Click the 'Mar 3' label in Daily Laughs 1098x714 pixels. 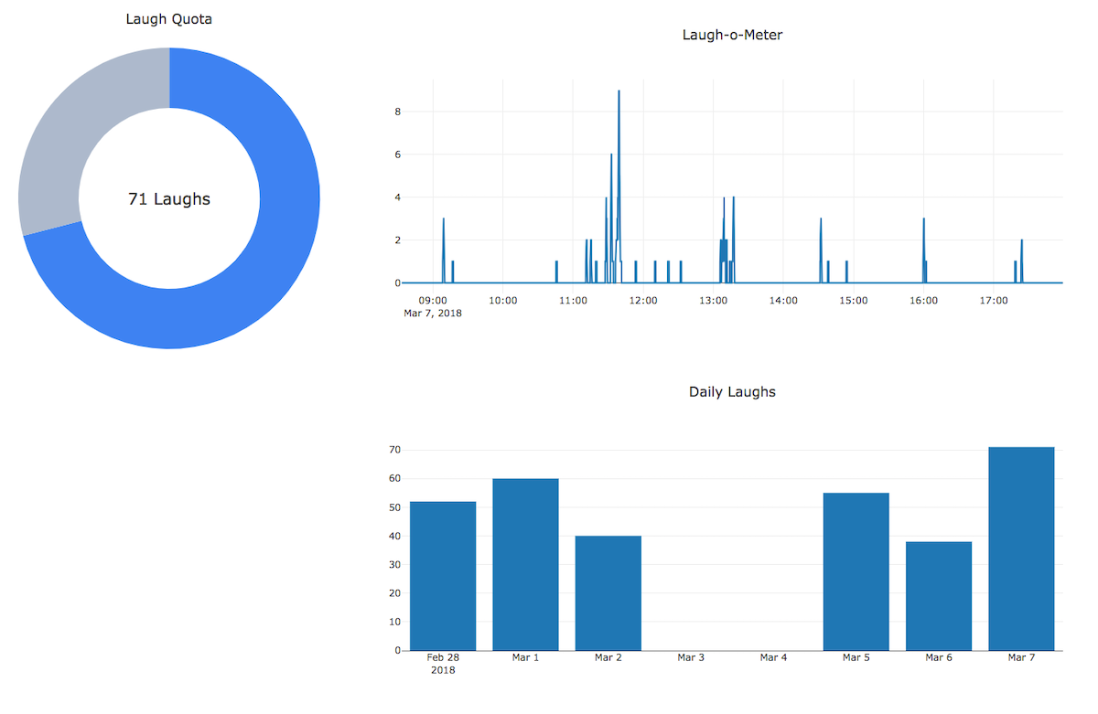[x=691, y=657]
